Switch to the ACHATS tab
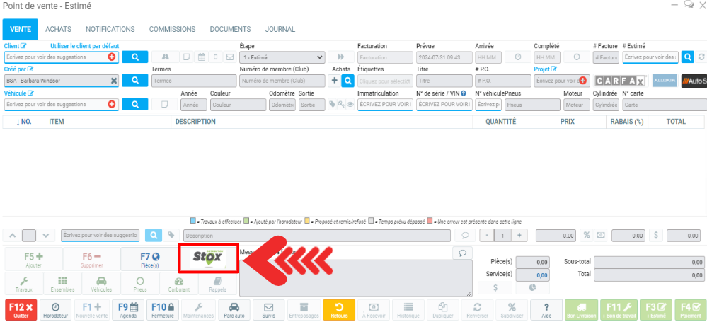 point(58,29)
